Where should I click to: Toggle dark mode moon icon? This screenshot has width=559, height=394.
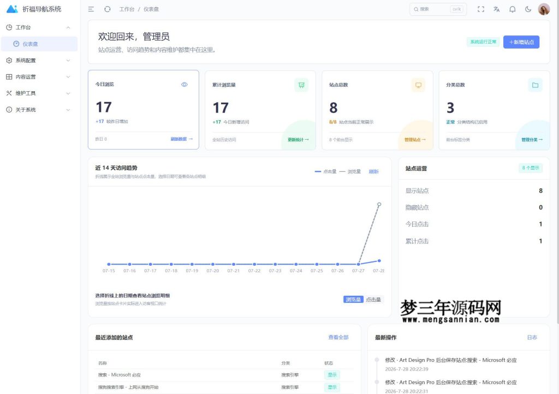tap(528, 9)
